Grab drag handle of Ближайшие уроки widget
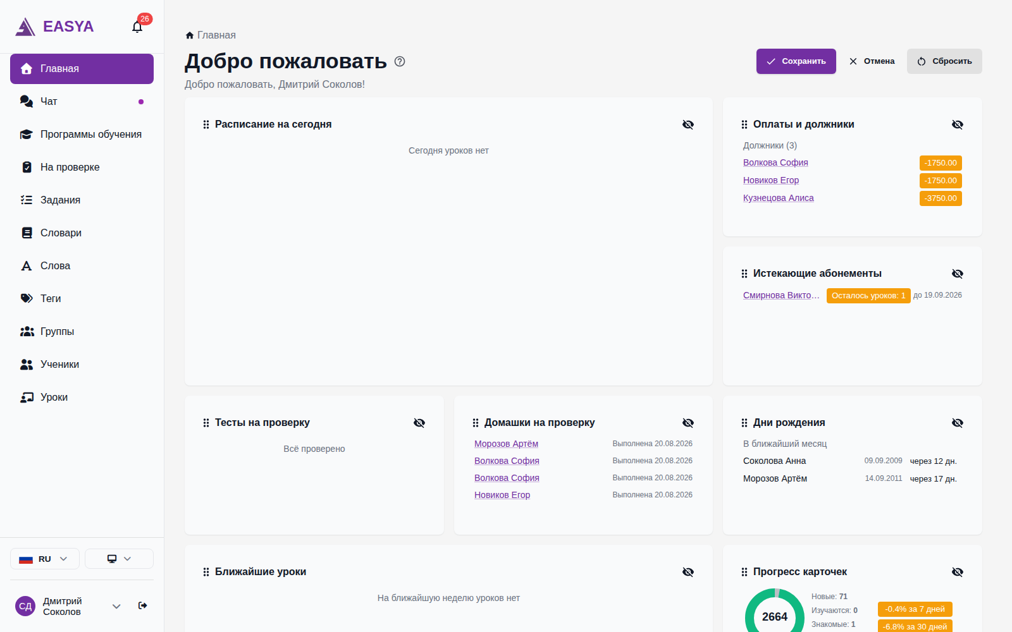The width and height of the screenshot is (1012, 632). tap(206, 572)
